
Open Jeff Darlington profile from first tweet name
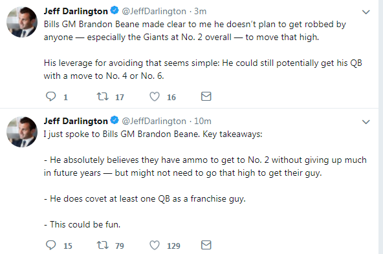(76, 11)
